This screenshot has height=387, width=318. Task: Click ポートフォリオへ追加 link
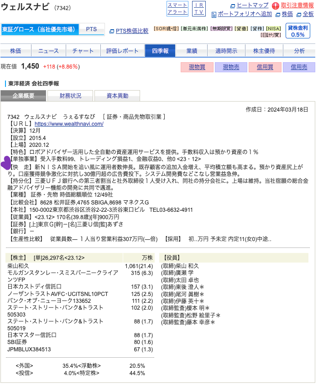(245, 14)
